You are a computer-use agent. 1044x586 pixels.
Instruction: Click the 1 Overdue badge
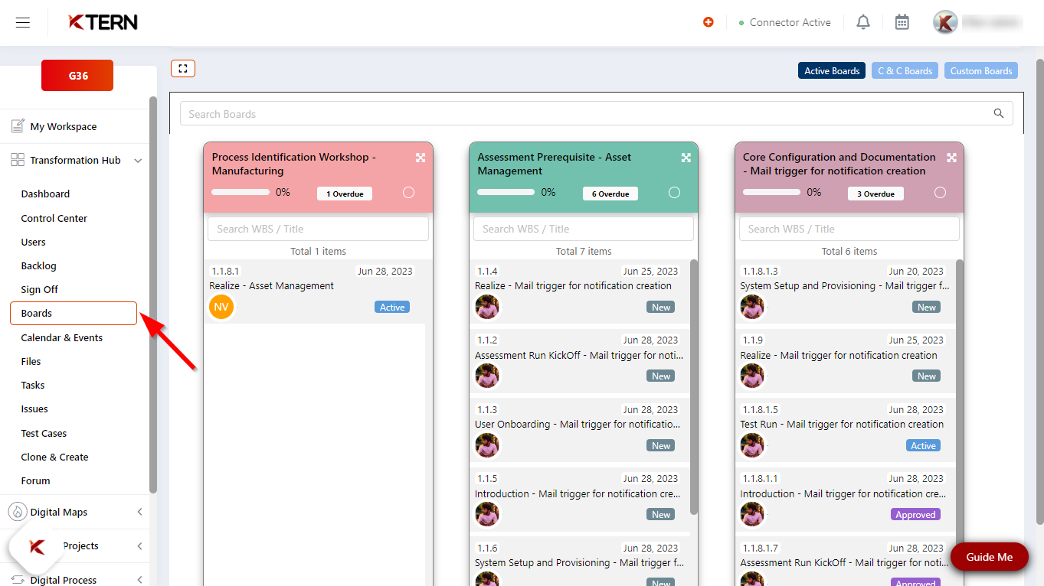pos(345,194)
